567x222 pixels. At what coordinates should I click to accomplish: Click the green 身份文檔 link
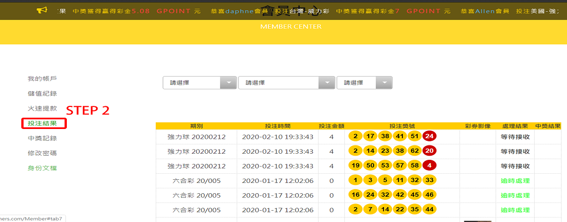tap(42, 168)
